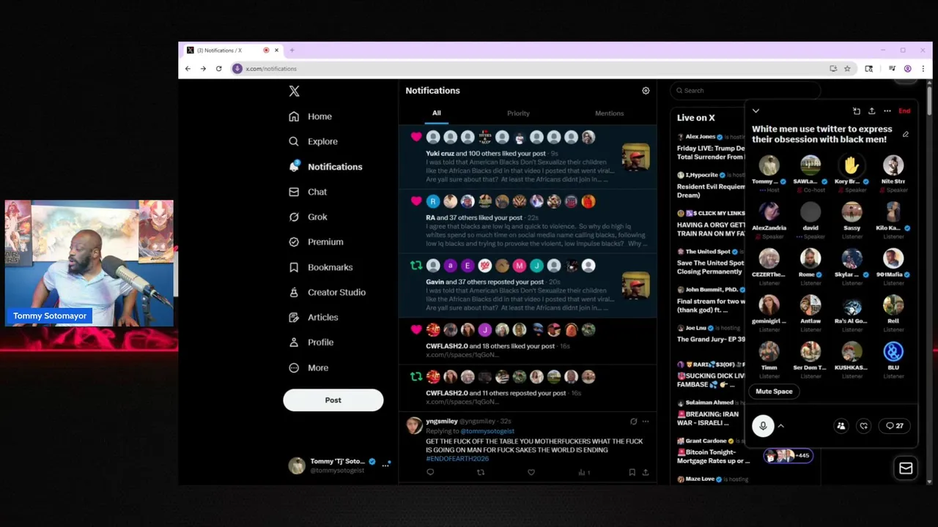The height and width of the screenshot is (527, 938).
Task: Reload the page in the browser
Action: click(x=218, y=69)
